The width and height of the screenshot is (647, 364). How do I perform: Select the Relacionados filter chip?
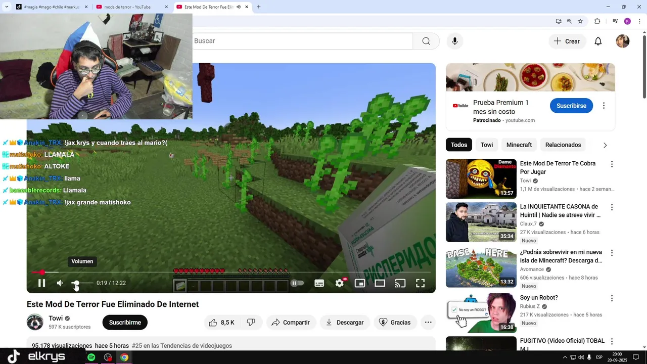point(563,145)
